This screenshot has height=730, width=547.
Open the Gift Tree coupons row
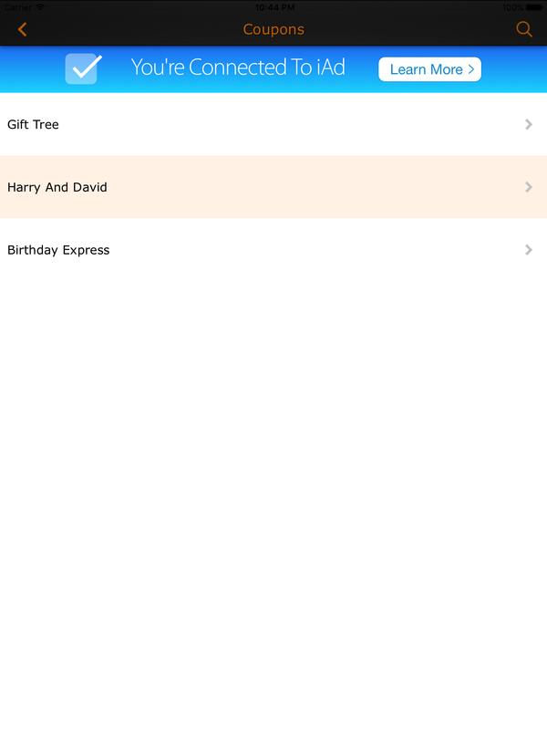coord(273,124)
